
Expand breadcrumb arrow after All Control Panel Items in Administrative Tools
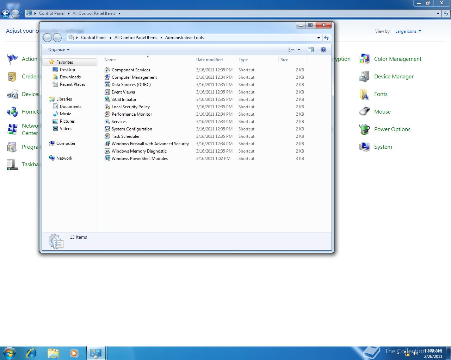(161, 38)
